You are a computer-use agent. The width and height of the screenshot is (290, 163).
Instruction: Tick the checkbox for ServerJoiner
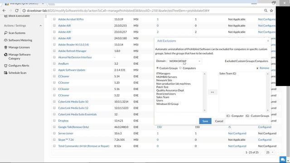pos(54,133)
